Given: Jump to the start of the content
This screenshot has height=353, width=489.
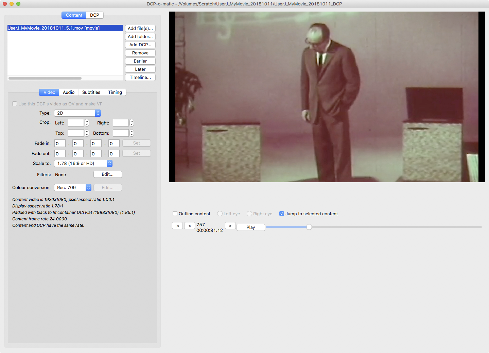Looking at the screenshot, I should (177, 225).
